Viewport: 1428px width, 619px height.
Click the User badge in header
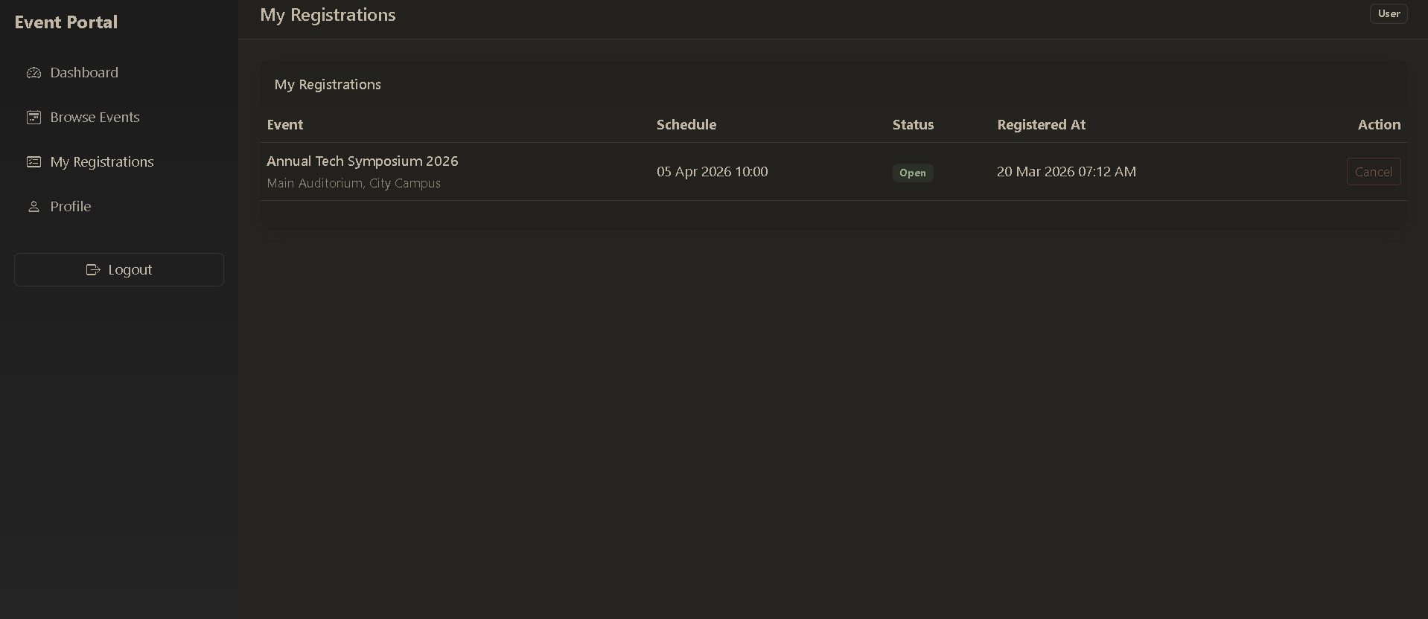pyautogui.click(x=1389, y=13)
